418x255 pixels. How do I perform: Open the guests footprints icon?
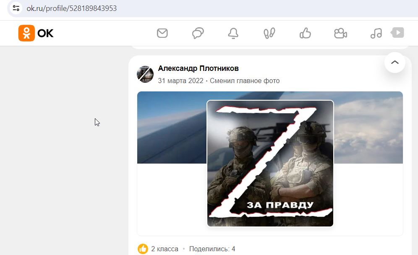(269, 33)
